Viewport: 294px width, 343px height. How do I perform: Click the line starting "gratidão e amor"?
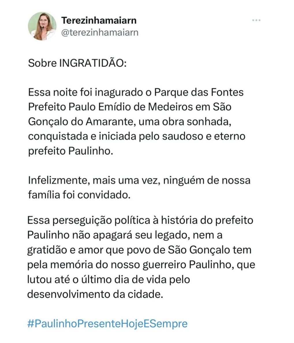tap(139, 250)
